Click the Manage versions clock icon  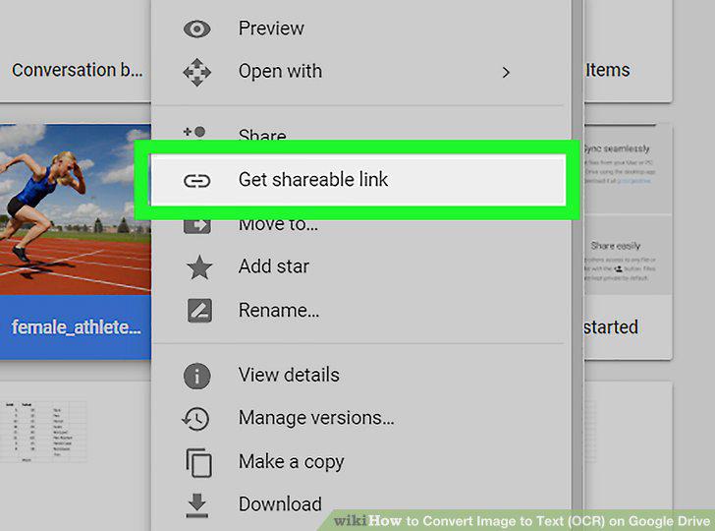(196, 419)
